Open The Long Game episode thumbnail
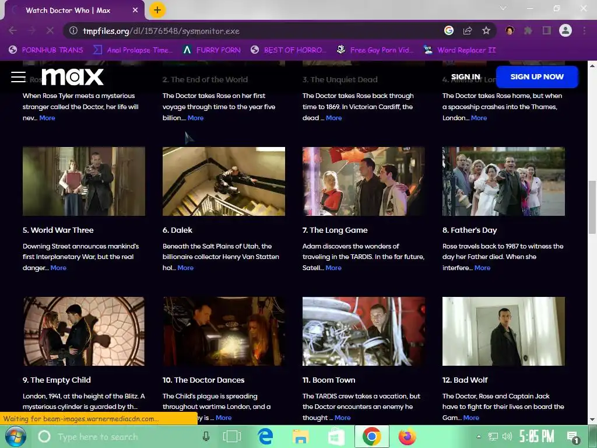597x448 pixels. (364, 181)
